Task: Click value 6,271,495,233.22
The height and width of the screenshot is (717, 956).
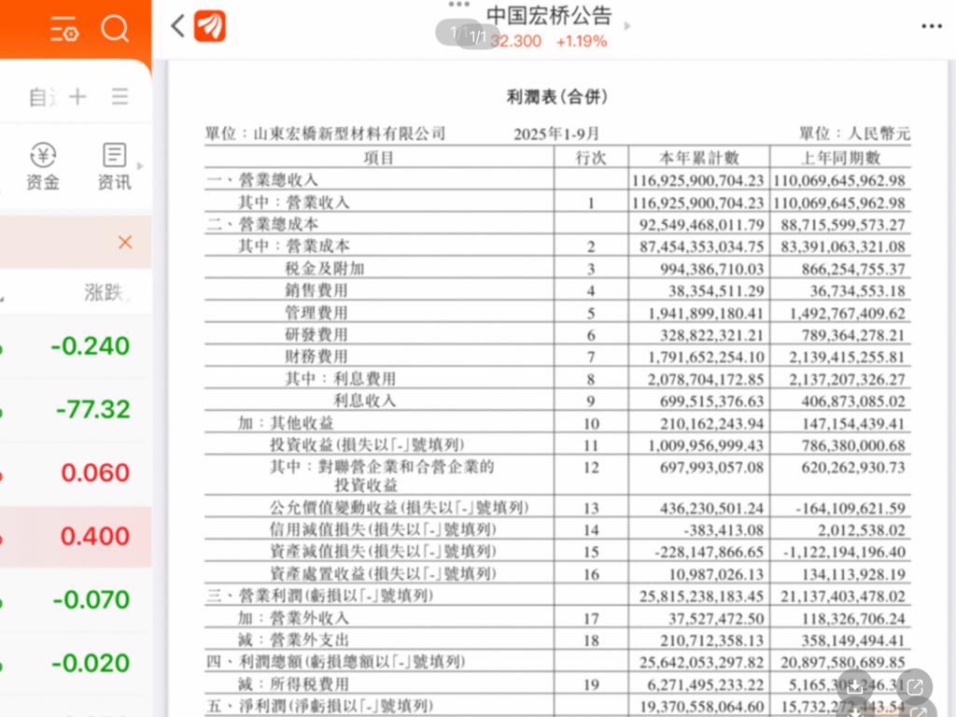Action: point(706,684)
